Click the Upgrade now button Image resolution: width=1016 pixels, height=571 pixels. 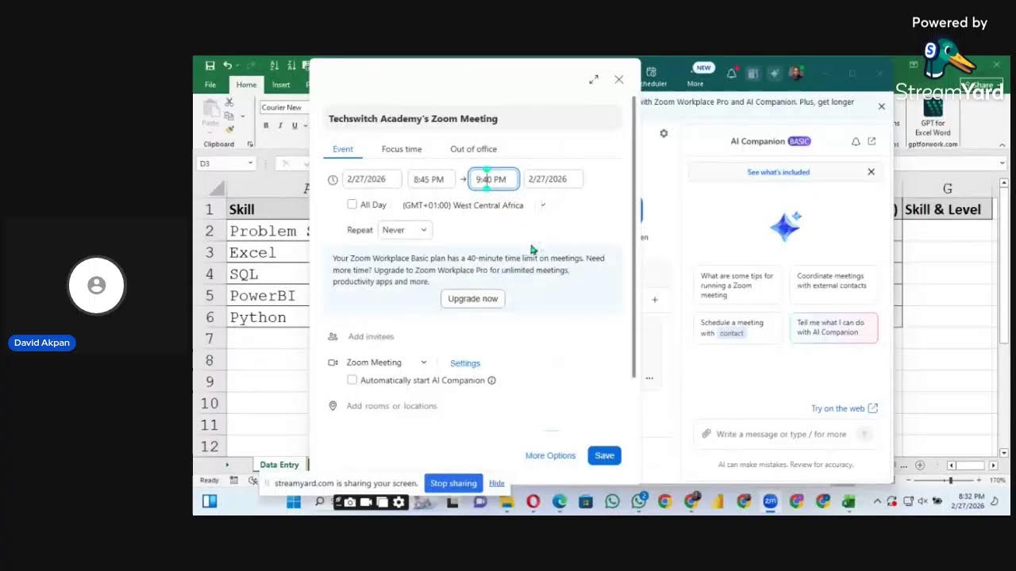pos(473,299)
